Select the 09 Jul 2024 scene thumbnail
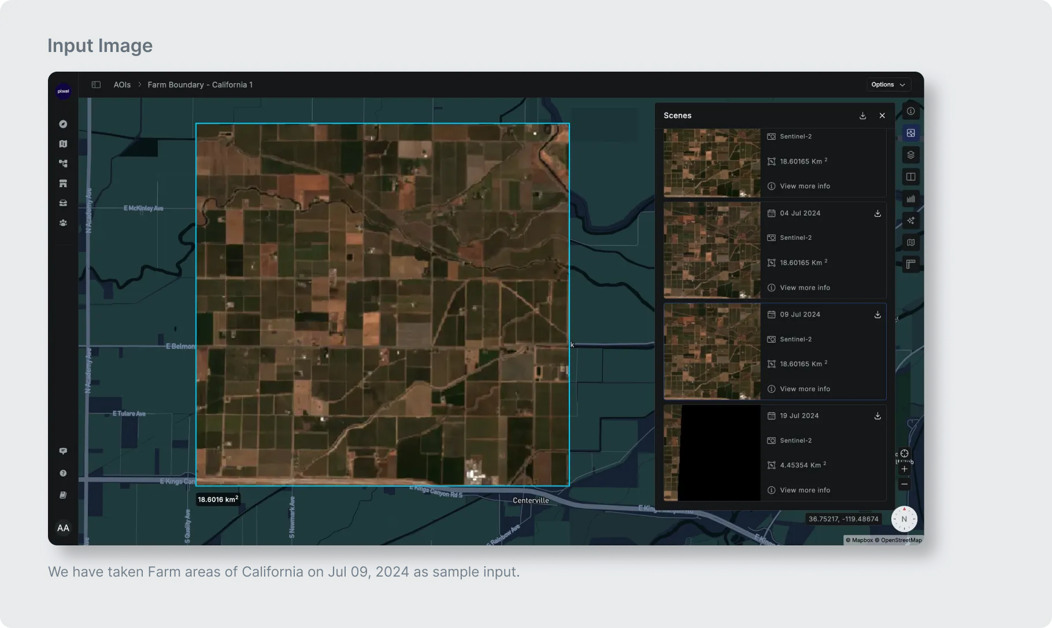This screenshot has height=628, width=1052. click(712, 351)
